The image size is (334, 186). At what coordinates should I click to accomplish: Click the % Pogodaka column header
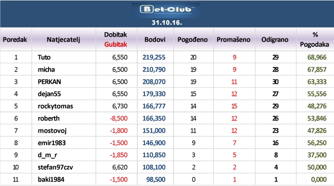pos(315,39)
